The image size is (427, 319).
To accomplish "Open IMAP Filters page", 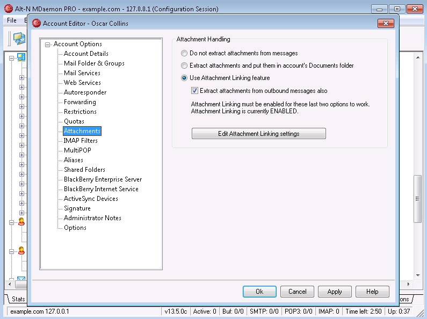I will click(81, 141).
